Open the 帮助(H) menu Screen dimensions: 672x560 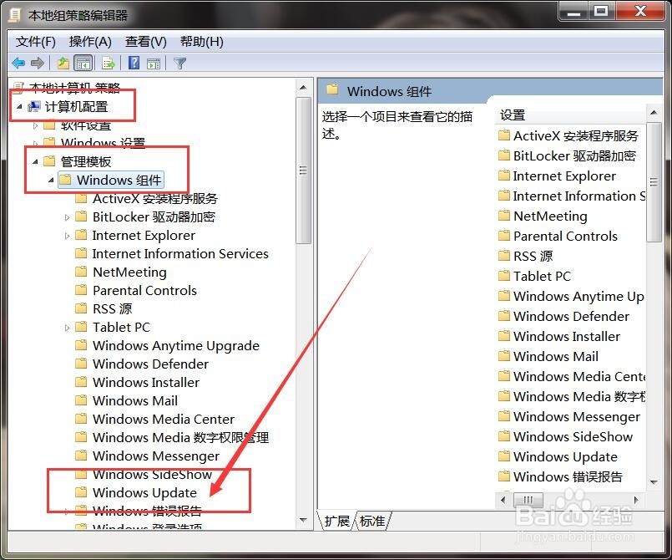coord(202,42)
